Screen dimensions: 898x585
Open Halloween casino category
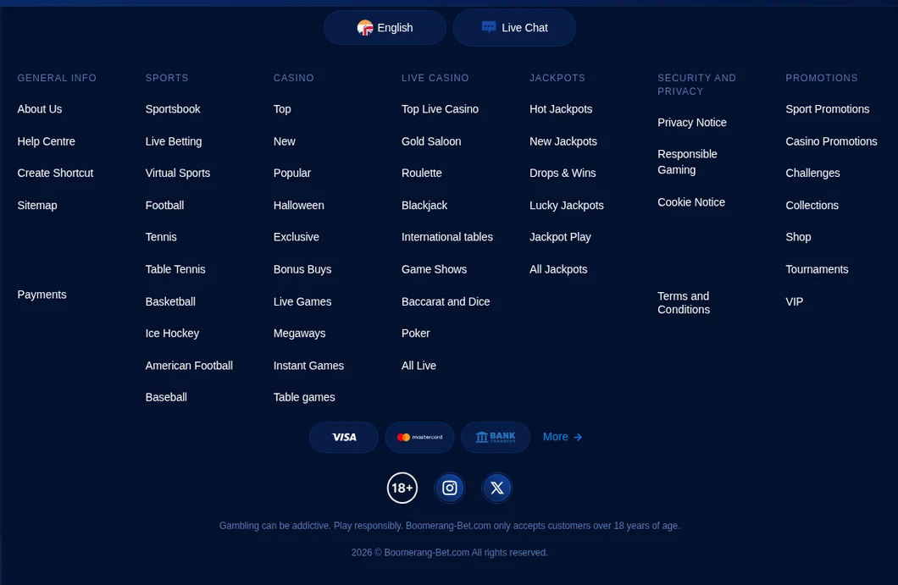298,205
